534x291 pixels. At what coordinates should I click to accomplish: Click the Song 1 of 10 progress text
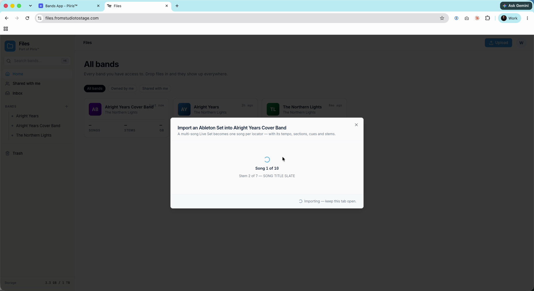(267, 168)
